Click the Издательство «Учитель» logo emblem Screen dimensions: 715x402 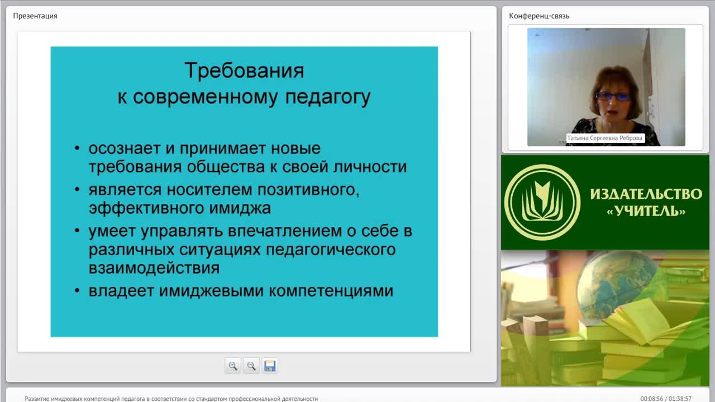[x=542, y=202]
